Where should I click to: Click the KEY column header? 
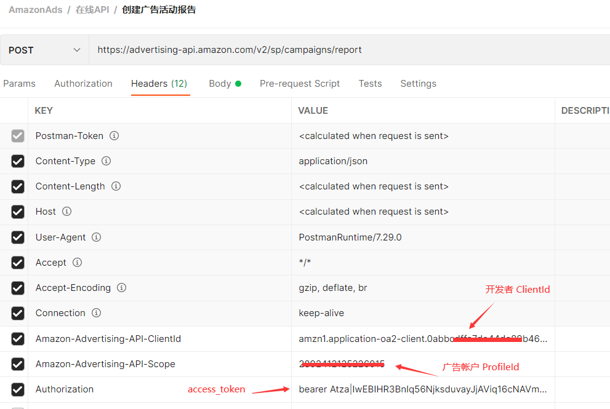(x=44, y=111)
